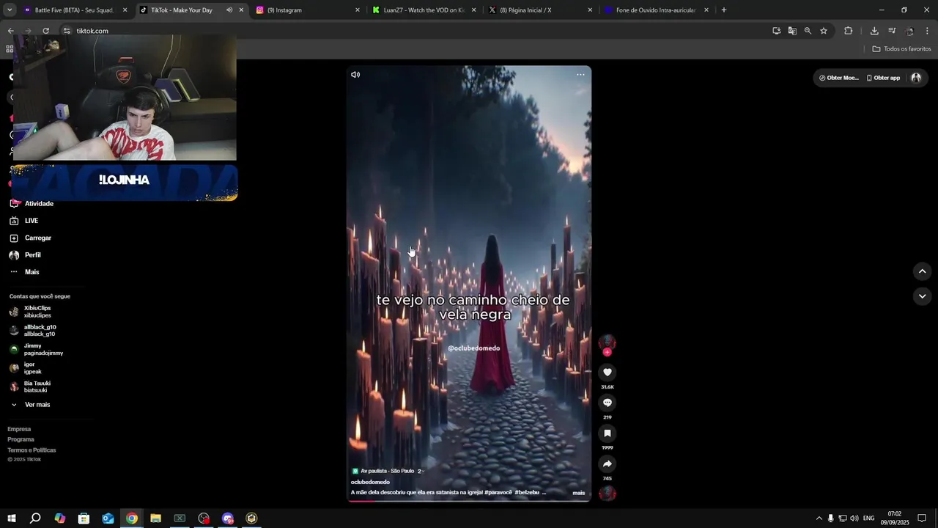Image resolution: width=938 pixels, height=528 pixels.
Task: Click the Empresa footer link
Action: pos(19,429)
